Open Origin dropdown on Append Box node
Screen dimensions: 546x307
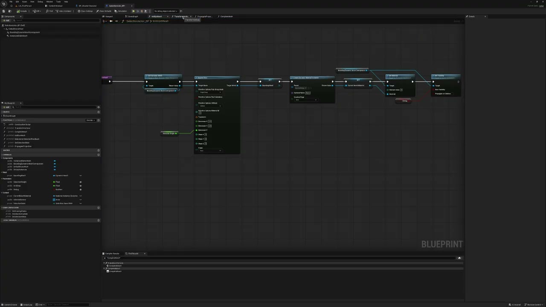210,151
